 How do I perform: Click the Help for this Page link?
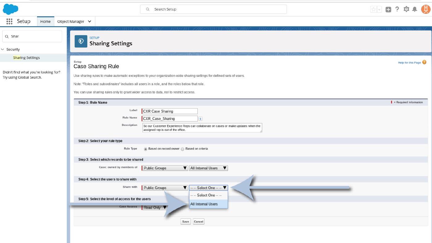click(x=409, y=63)
